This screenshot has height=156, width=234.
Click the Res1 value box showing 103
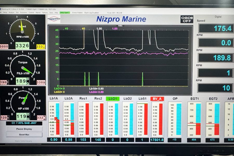tap(83, 140)
